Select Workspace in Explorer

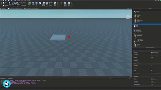pos(137,11)
